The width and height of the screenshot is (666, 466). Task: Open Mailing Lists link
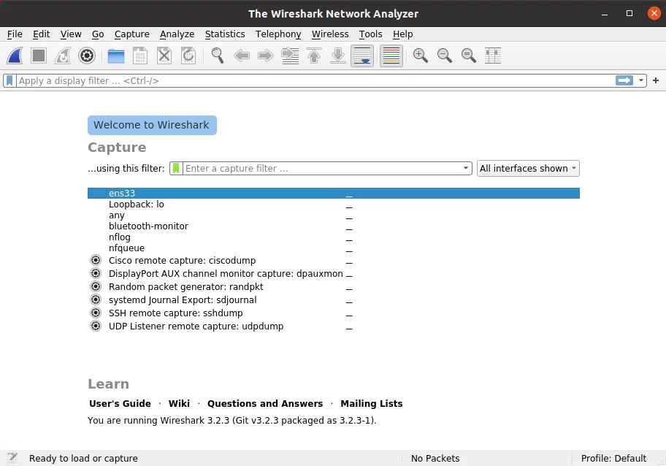[x=372, y=404]
